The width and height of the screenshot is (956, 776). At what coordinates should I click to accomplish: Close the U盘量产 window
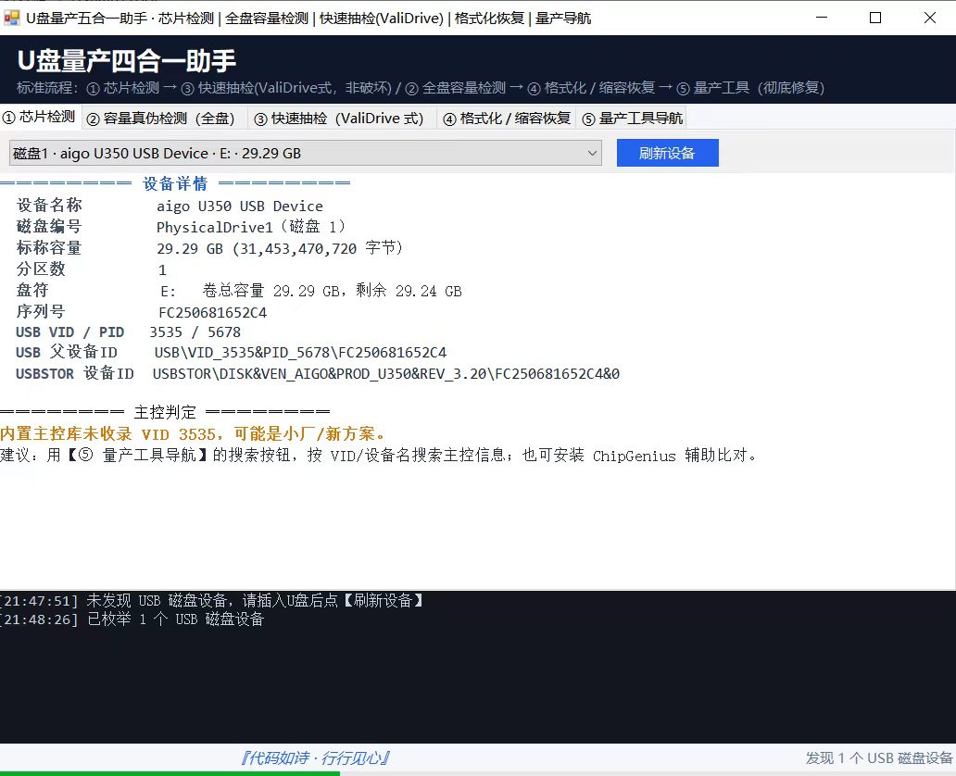point(929,18)
